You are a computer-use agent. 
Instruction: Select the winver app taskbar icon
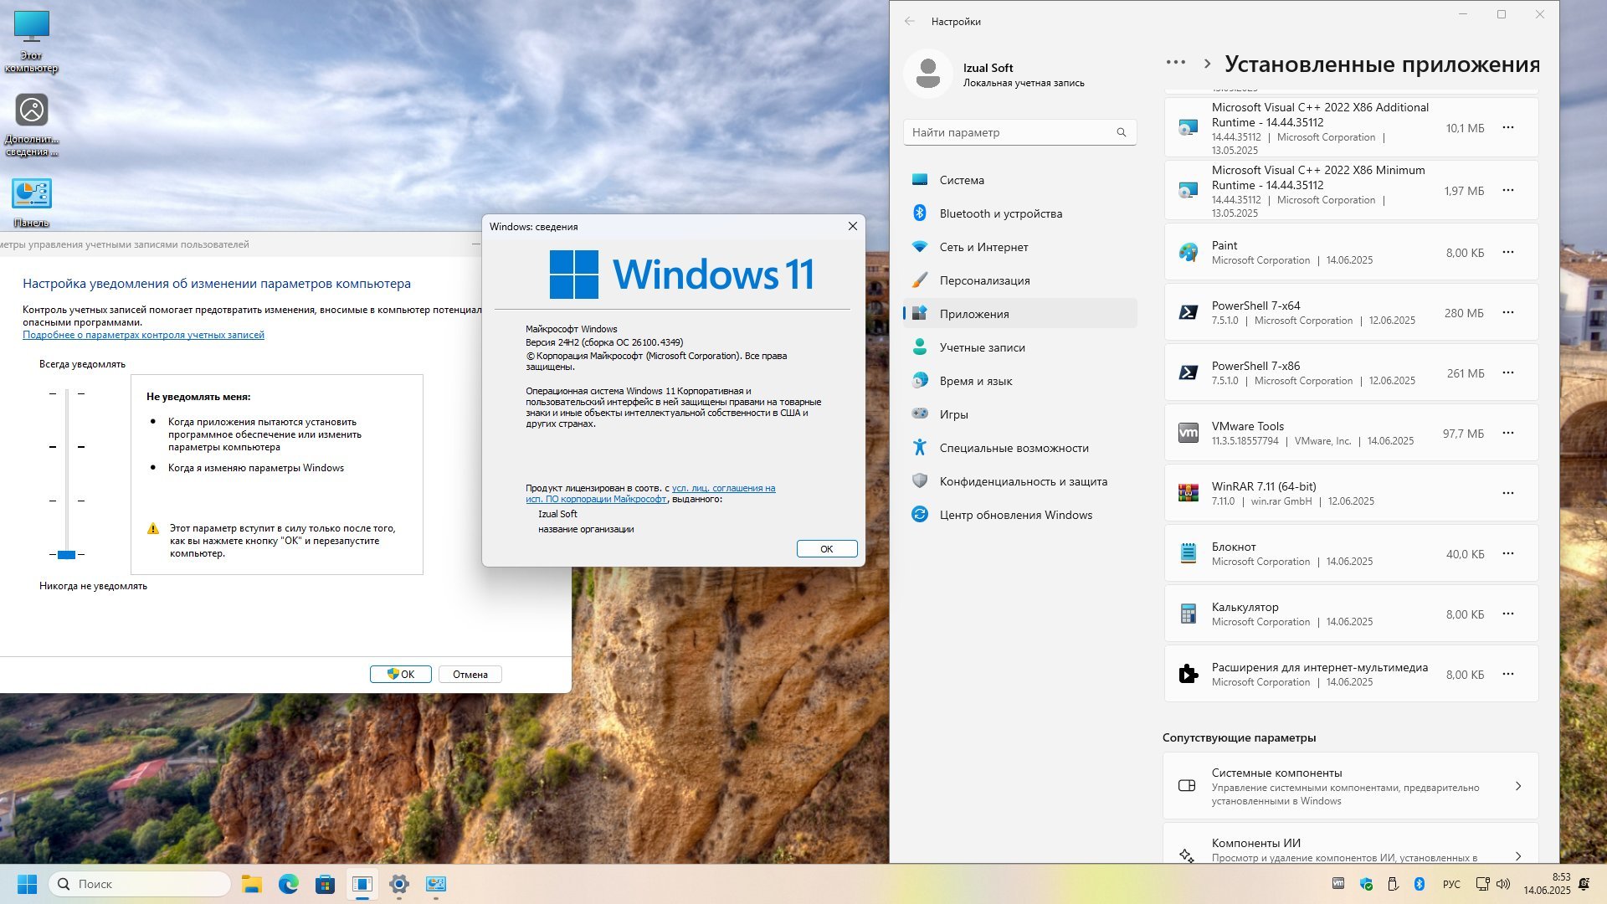tap(362, 884)
